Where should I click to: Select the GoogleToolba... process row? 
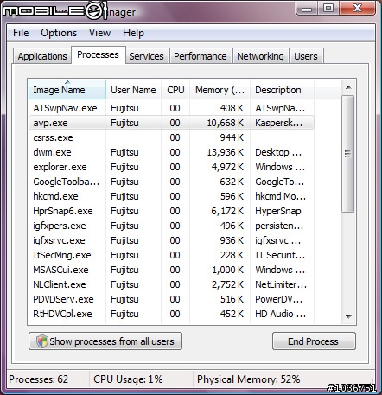(171, 182)
